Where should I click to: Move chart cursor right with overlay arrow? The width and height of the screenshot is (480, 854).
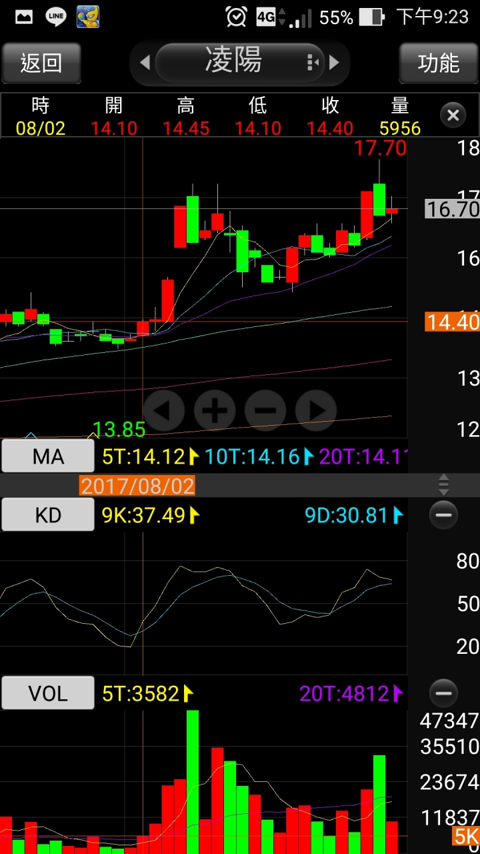(x=316, y=410)
